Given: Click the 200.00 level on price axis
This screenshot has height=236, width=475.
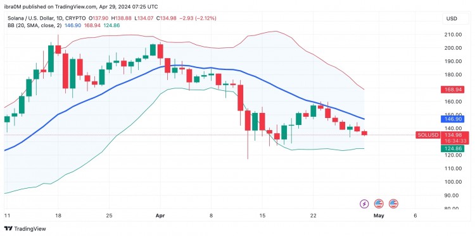Looking at the screenshot, I should click(x=453, y=48).
